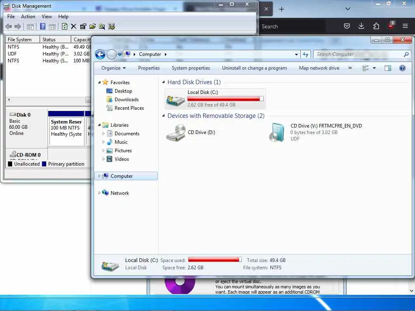Click Refresh icon in Disk Management toolbar
The image size is (415, 311).
tap(64, 26)
